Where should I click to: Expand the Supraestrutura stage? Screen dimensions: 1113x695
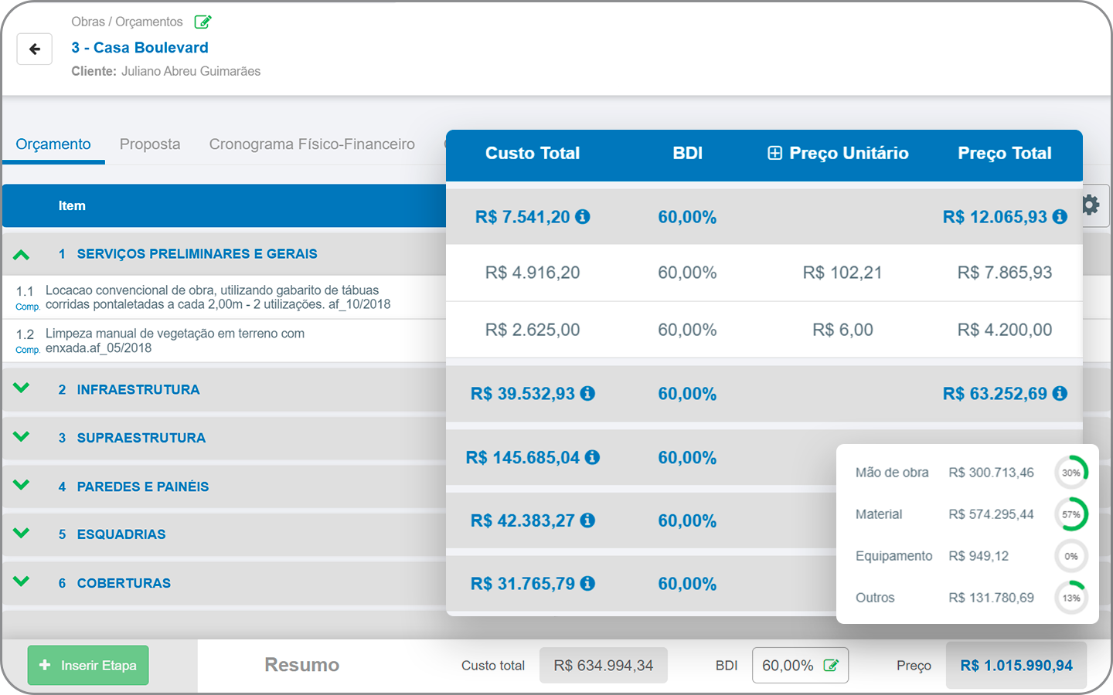(x=22, y=437)
